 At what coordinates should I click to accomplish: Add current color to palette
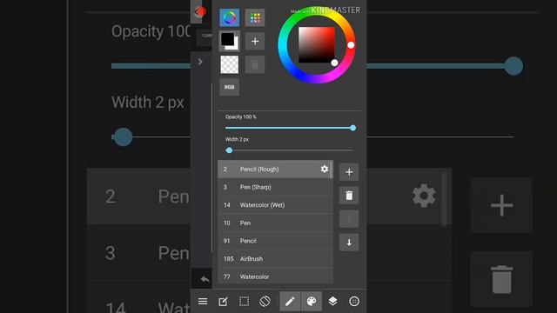pyautogui.click(x=255, y=41)
